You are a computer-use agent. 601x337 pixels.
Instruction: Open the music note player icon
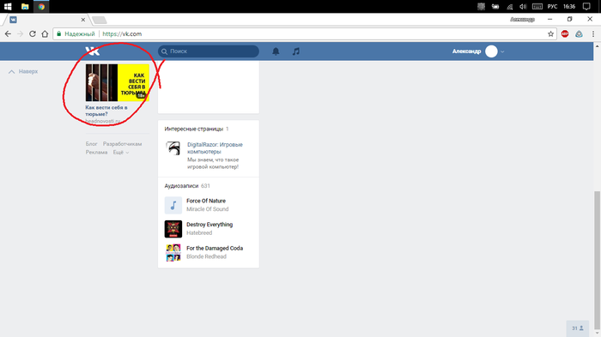[296, 51]
